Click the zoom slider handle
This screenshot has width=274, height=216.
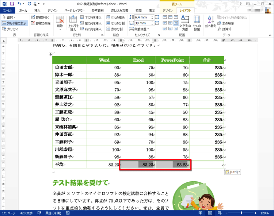(x=241, y=213)
